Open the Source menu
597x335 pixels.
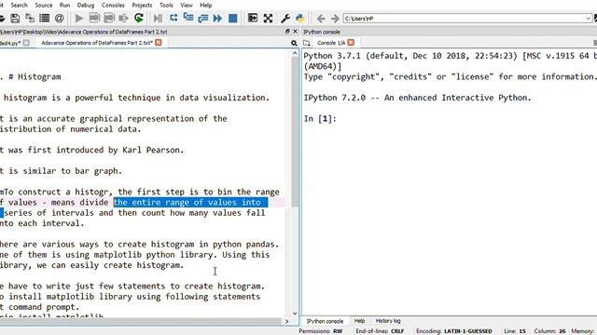(x=44, y=5)
